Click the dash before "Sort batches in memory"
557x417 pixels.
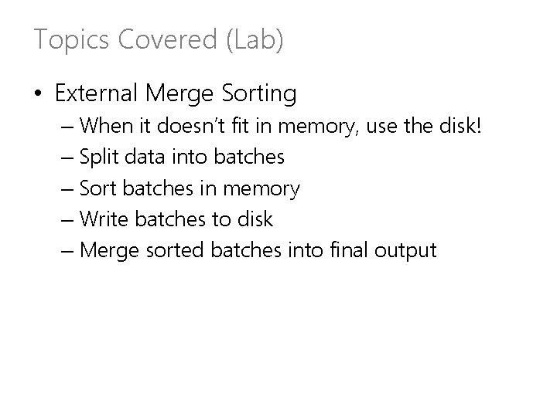(66, 188)
